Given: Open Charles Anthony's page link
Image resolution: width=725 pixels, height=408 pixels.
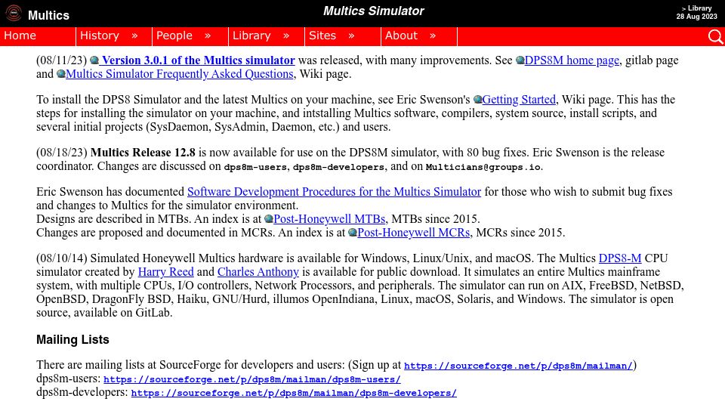Looking at the screenshot, I should 258,271.
